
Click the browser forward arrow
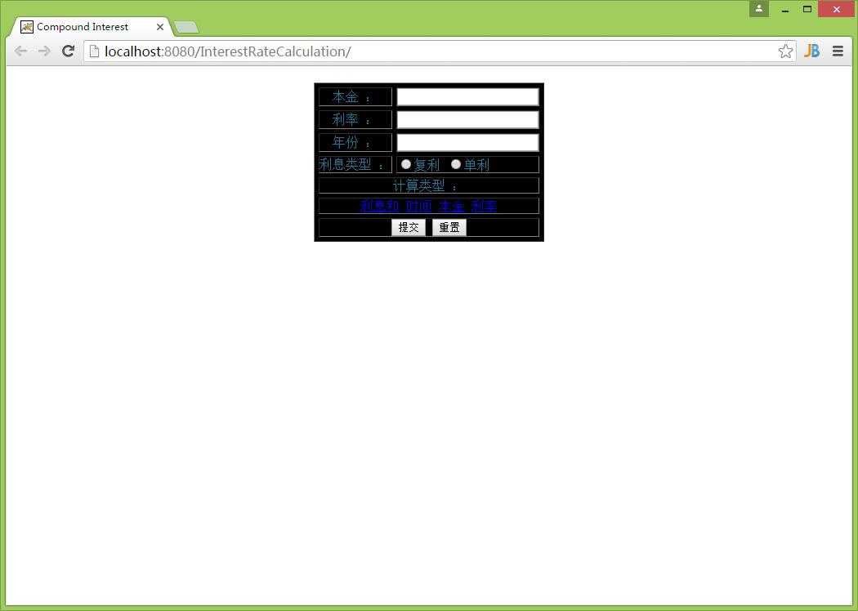(x=44, y=51)
